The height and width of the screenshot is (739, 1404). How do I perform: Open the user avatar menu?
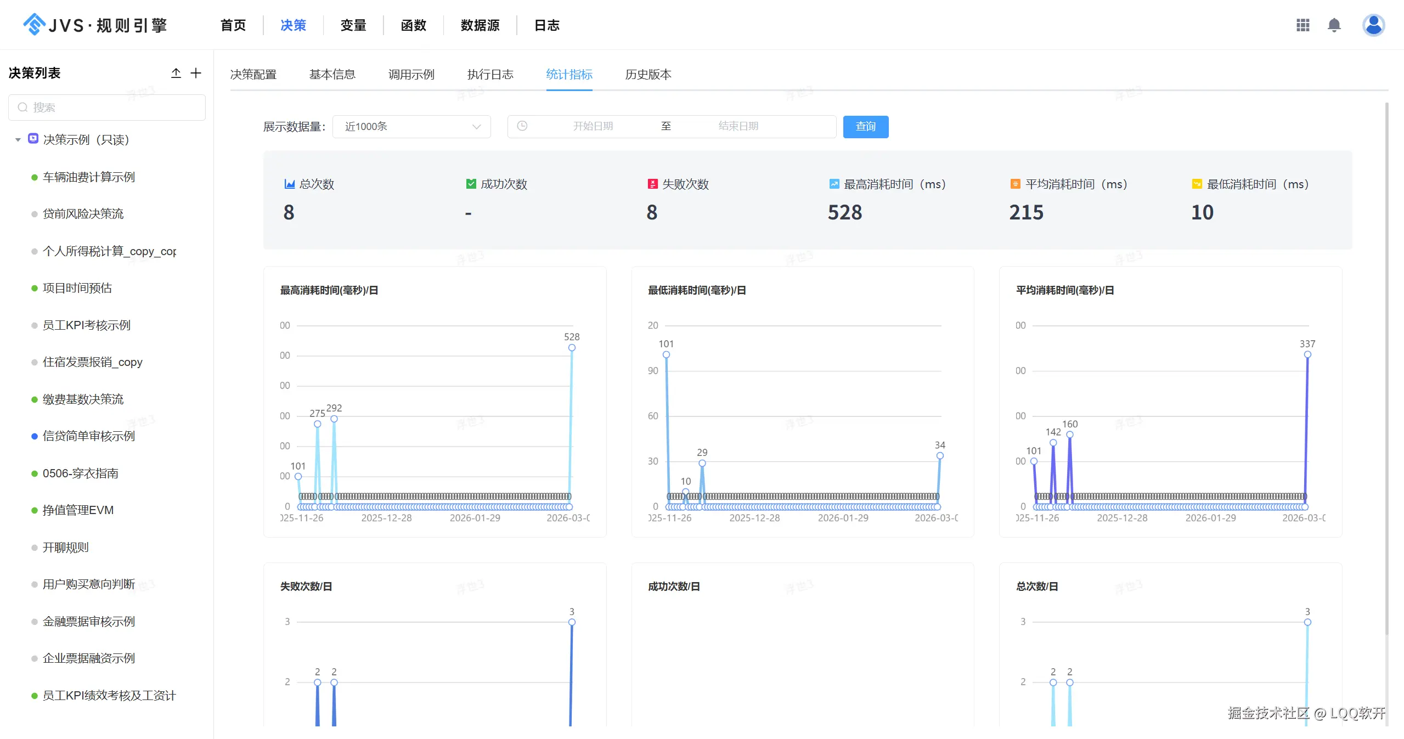coord(1373,25)
